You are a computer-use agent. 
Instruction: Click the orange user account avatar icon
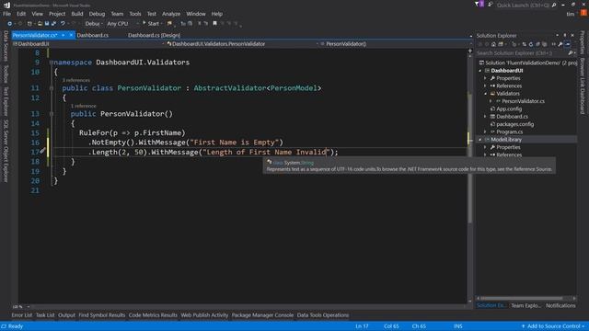tap(583, 13)
